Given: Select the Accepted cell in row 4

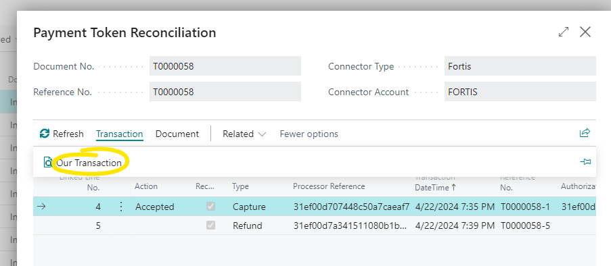Looking at the screenshot, I should (x=155, y=207).
